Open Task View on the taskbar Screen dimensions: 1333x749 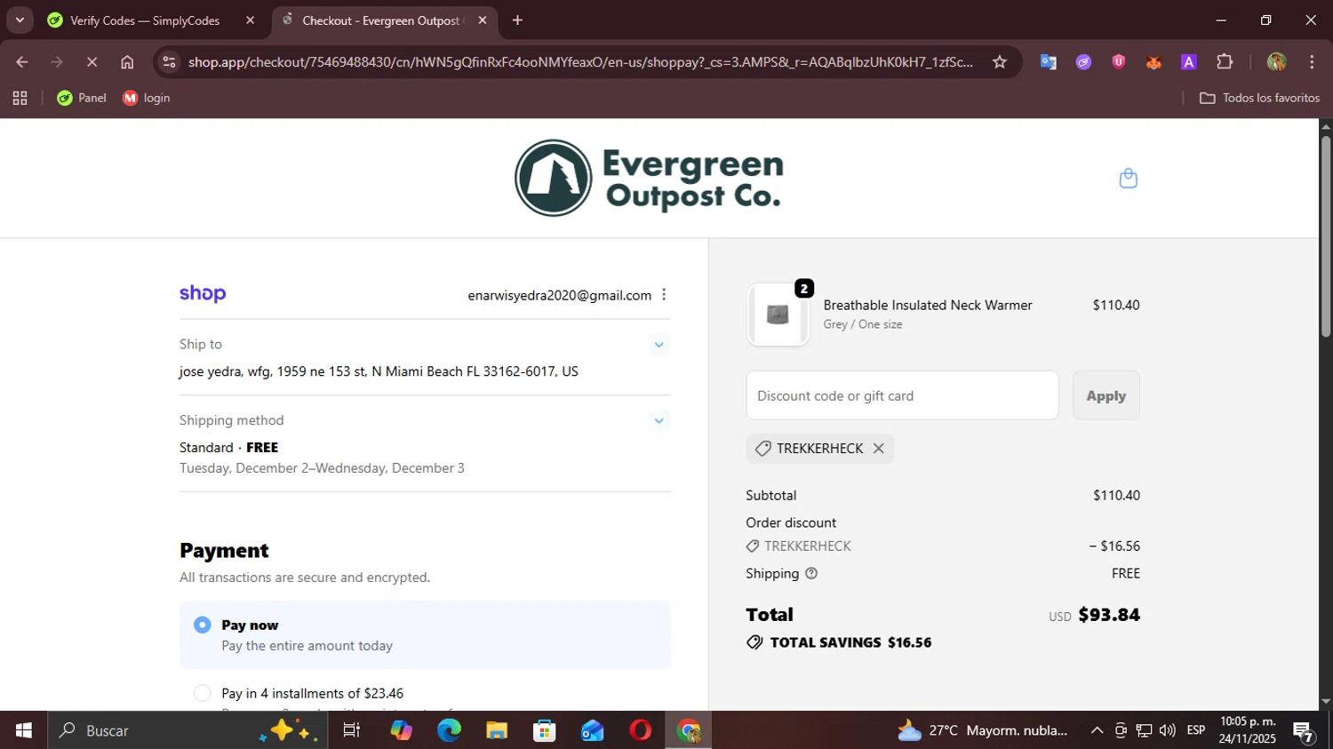click(x=352, y=730)
